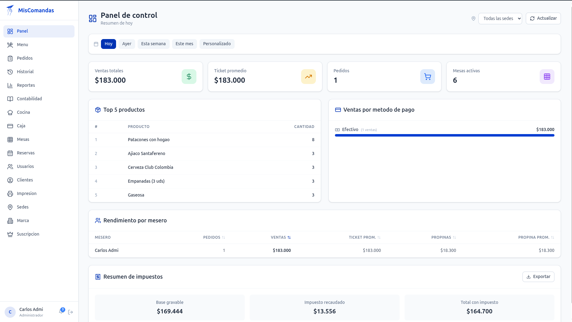Click the Actualizar refresh button
The height and width of the screenshot is (322, 572).
click(x=543, y=18)
